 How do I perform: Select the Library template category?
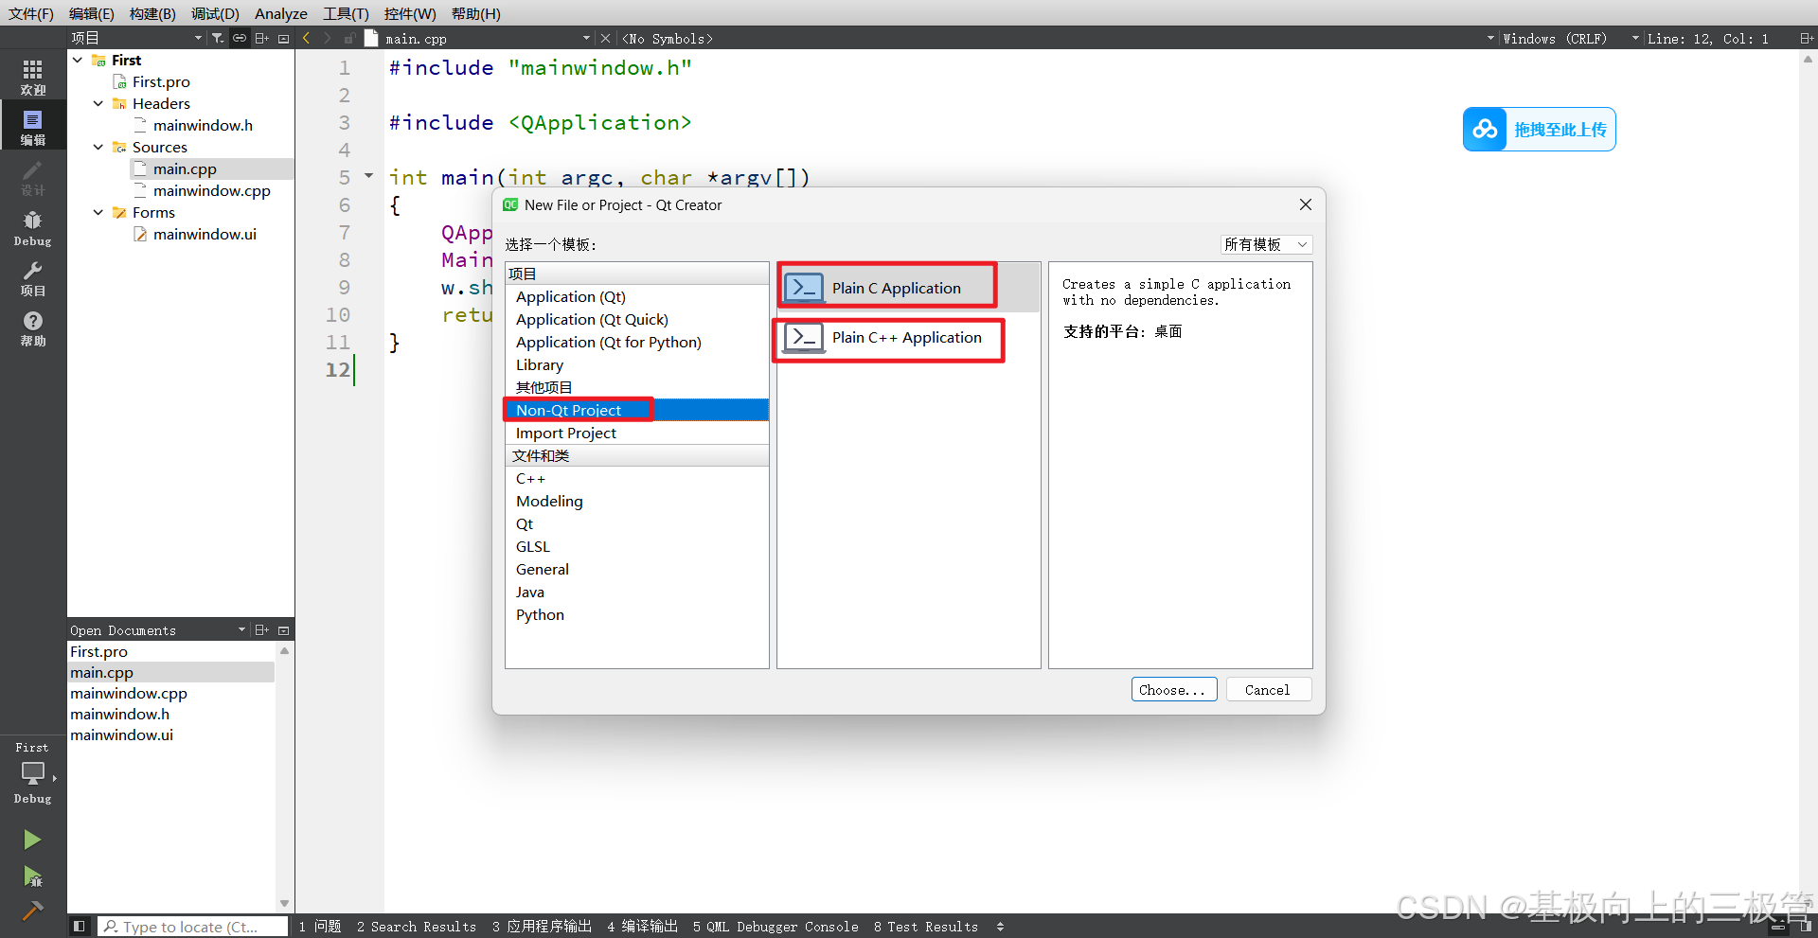pos(636,364)
